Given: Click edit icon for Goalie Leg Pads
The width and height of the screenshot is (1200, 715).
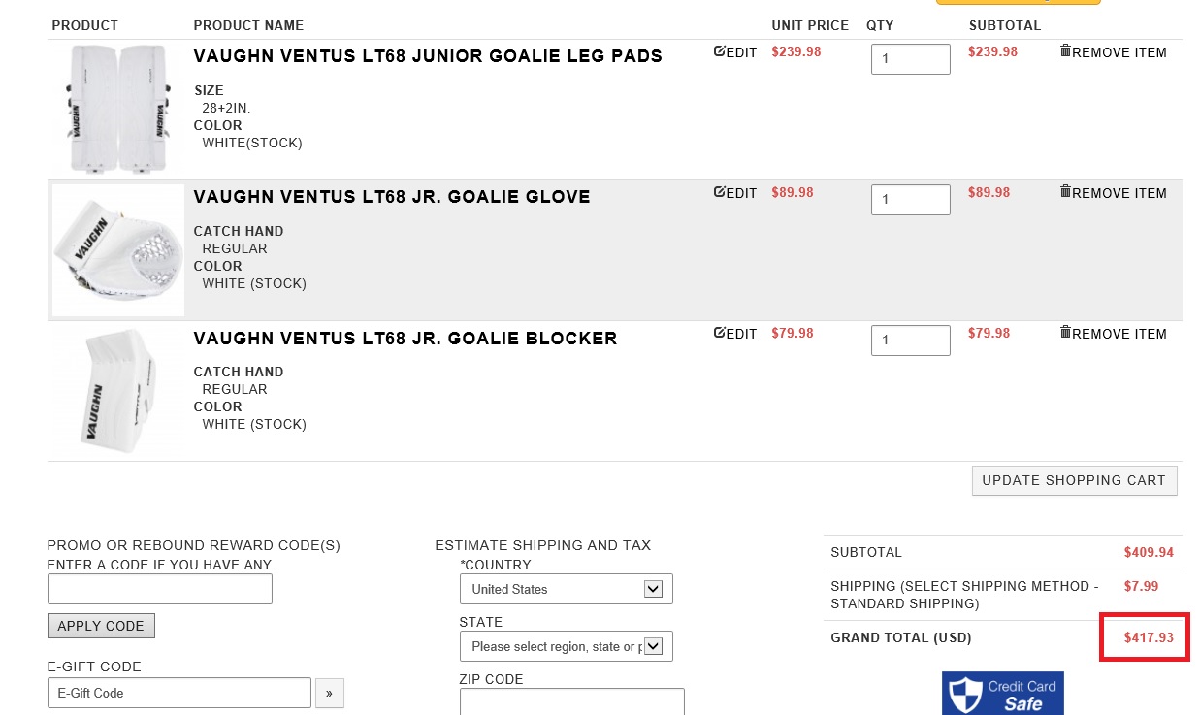Looking at the screenshot, I should [x=719, y=51].
